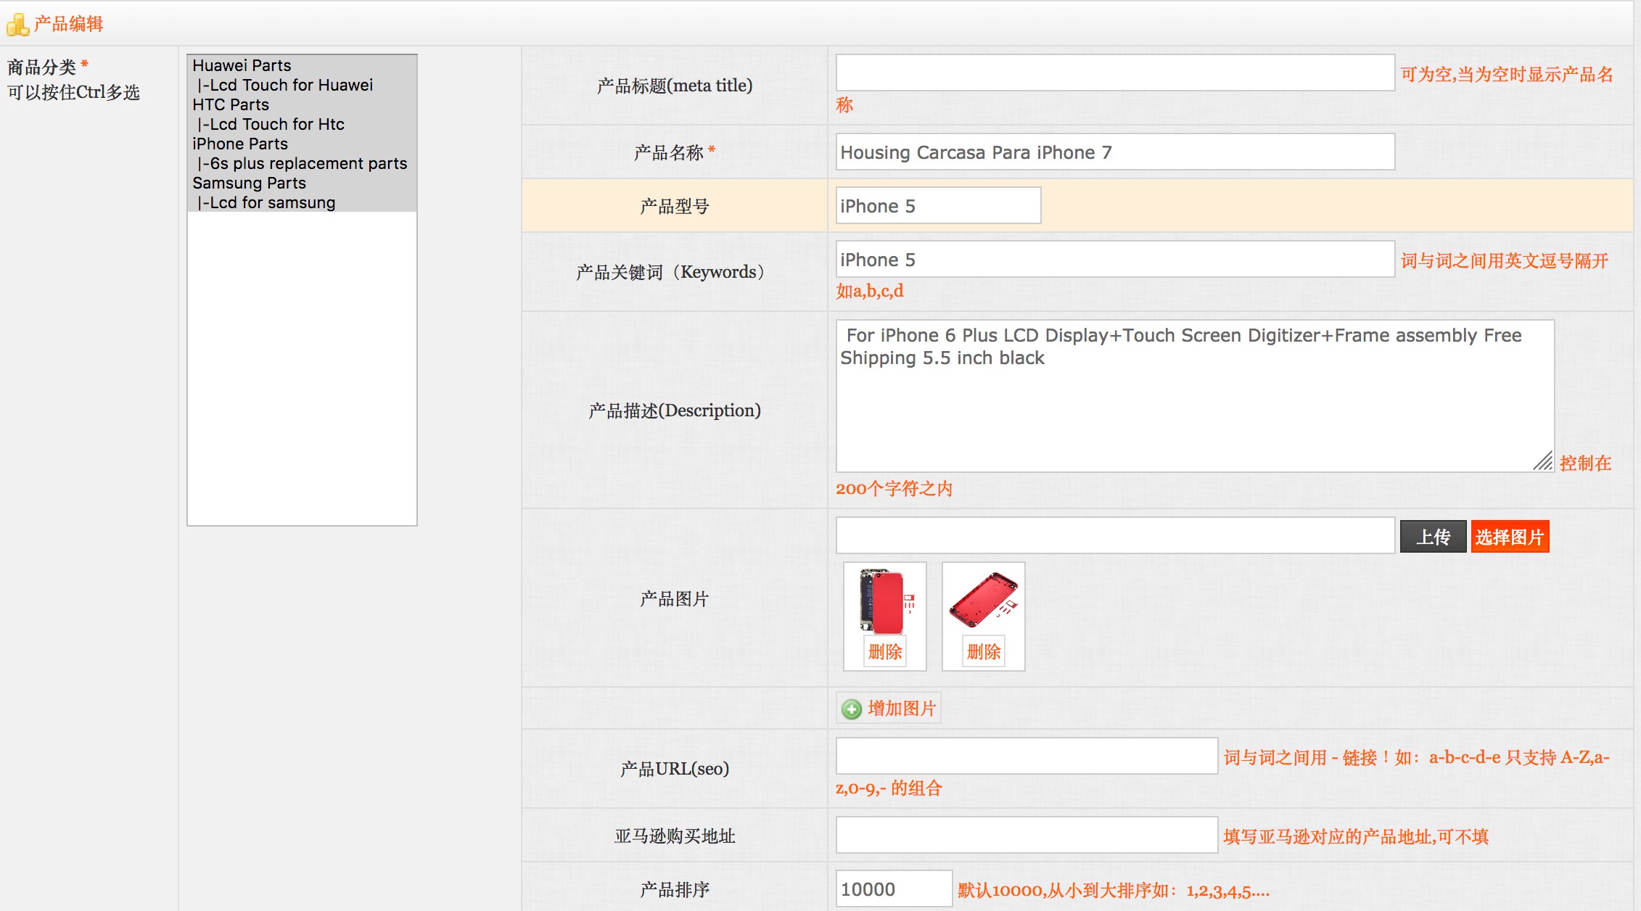The image size is (1641, 911).
Task: Delete the second product image
Action: click(983, 651)
